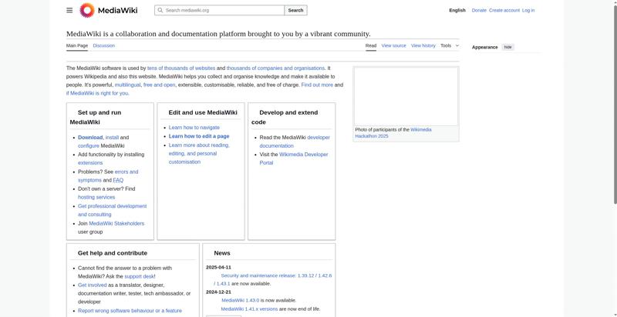Click the multilingual link
This screenshot has height=317, width=617.
click(127, 85)
